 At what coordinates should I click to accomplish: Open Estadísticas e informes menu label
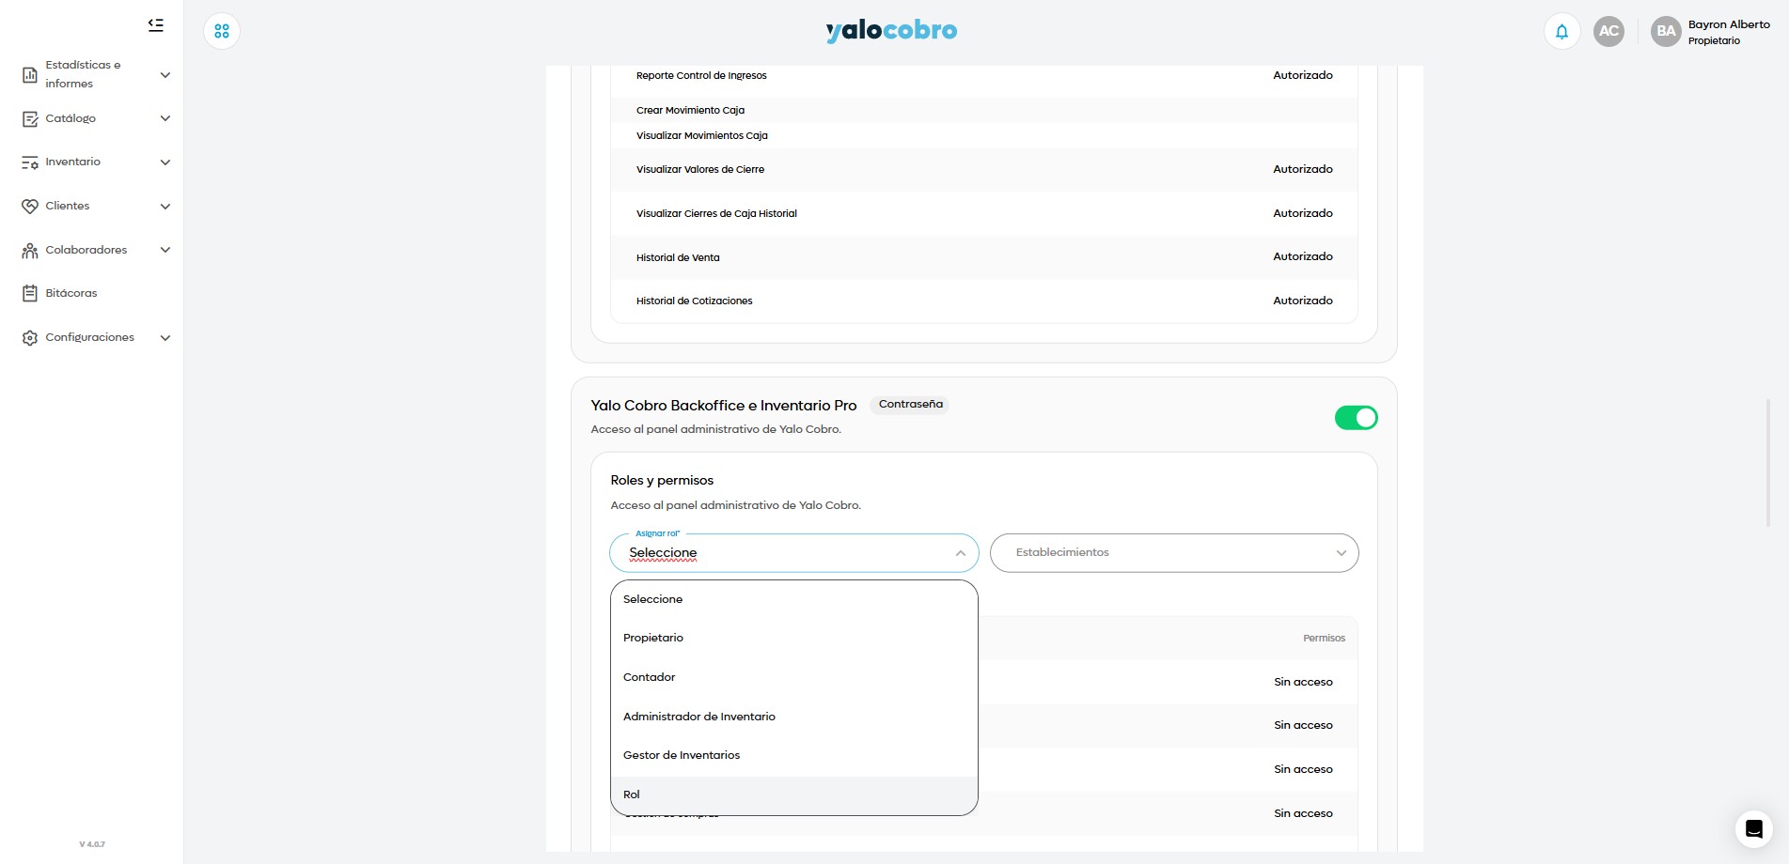(83, 74)
